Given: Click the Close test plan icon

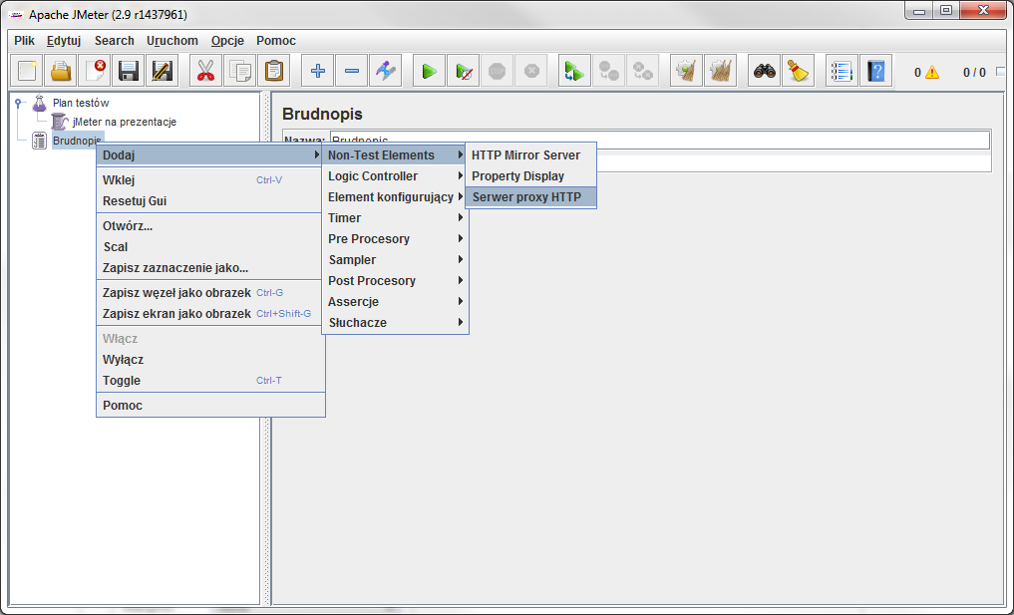Looking at the screenshot, I should 95,71.
